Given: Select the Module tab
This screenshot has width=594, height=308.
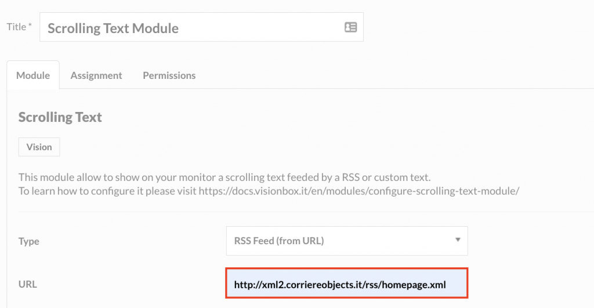Looking at the screenshot, I should [x=33, y=75].
